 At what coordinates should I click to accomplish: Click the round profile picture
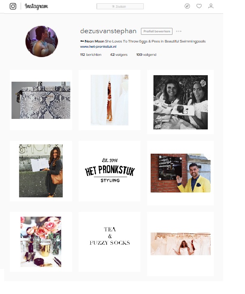42,41
